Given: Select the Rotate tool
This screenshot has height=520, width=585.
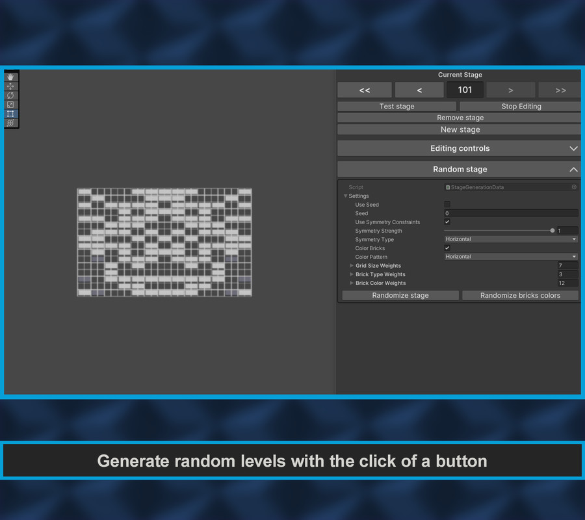Looking at the screenshot, I should tap(10, 95).
